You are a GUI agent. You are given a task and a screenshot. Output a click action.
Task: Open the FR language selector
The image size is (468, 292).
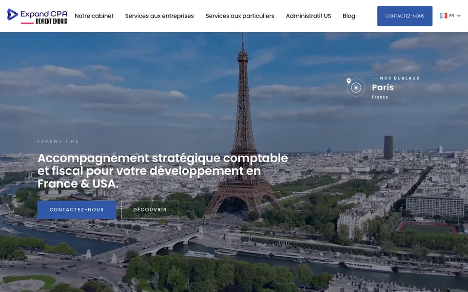coord(450,16)
